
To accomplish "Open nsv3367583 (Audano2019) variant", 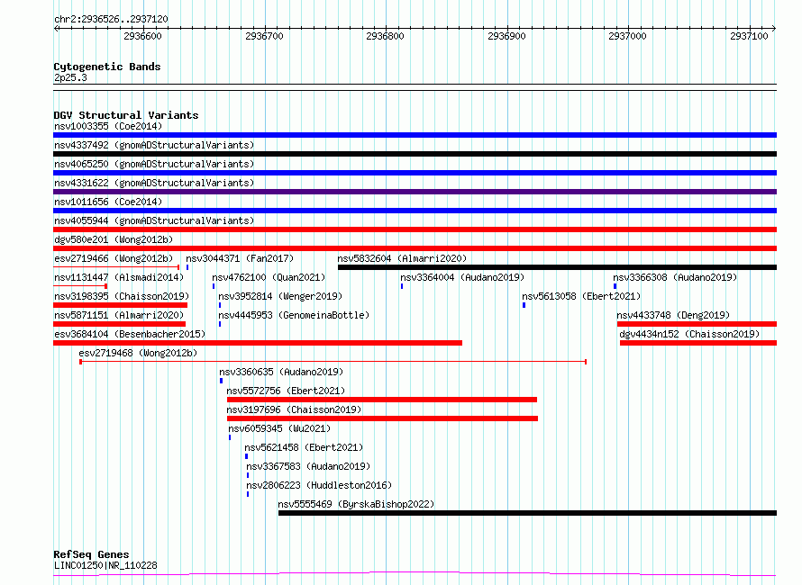I will coord(308,466).
